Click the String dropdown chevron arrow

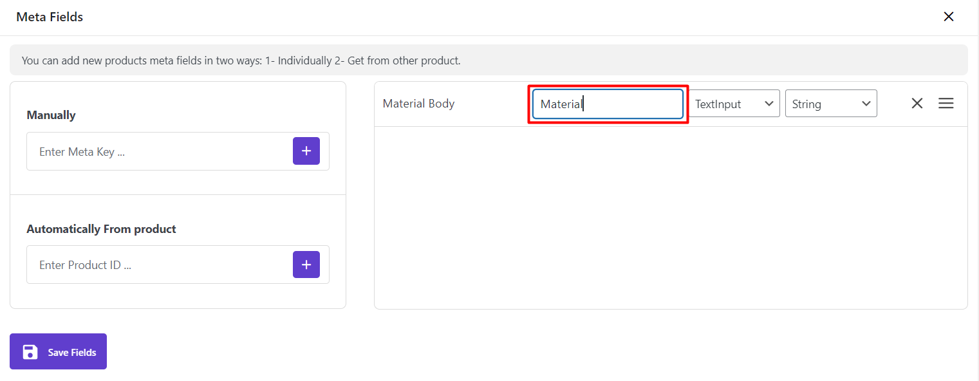[866, 104]
